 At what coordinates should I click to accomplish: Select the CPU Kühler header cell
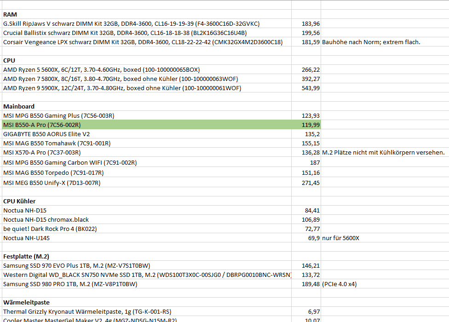[147, 201]
